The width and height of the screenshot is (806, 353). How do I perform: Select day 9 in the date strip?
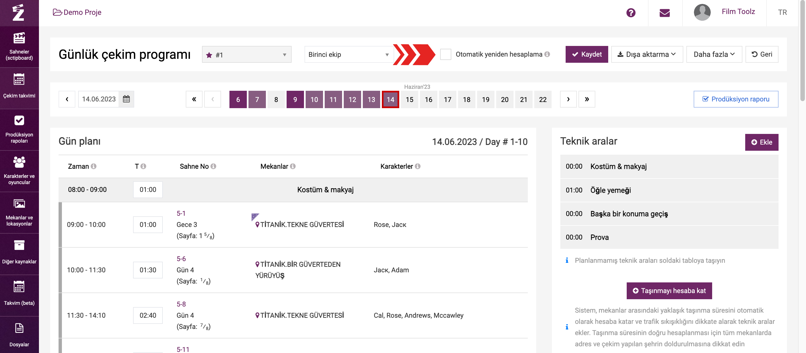click(295, 99)
